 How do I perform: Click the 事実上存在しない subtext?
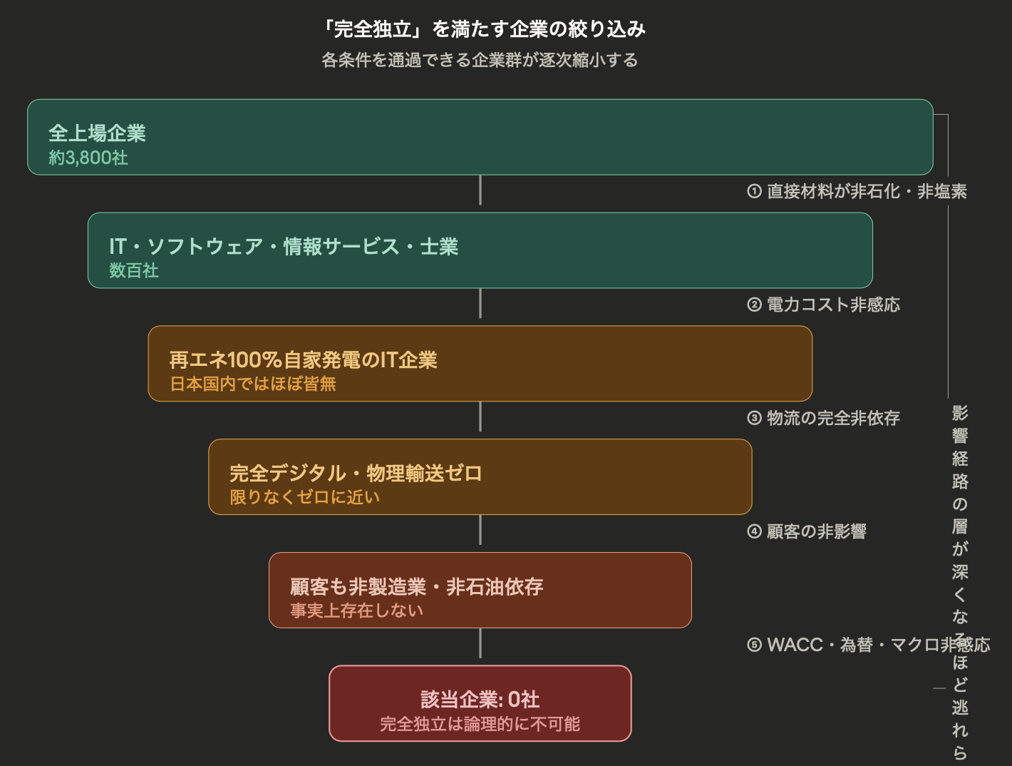356,611
